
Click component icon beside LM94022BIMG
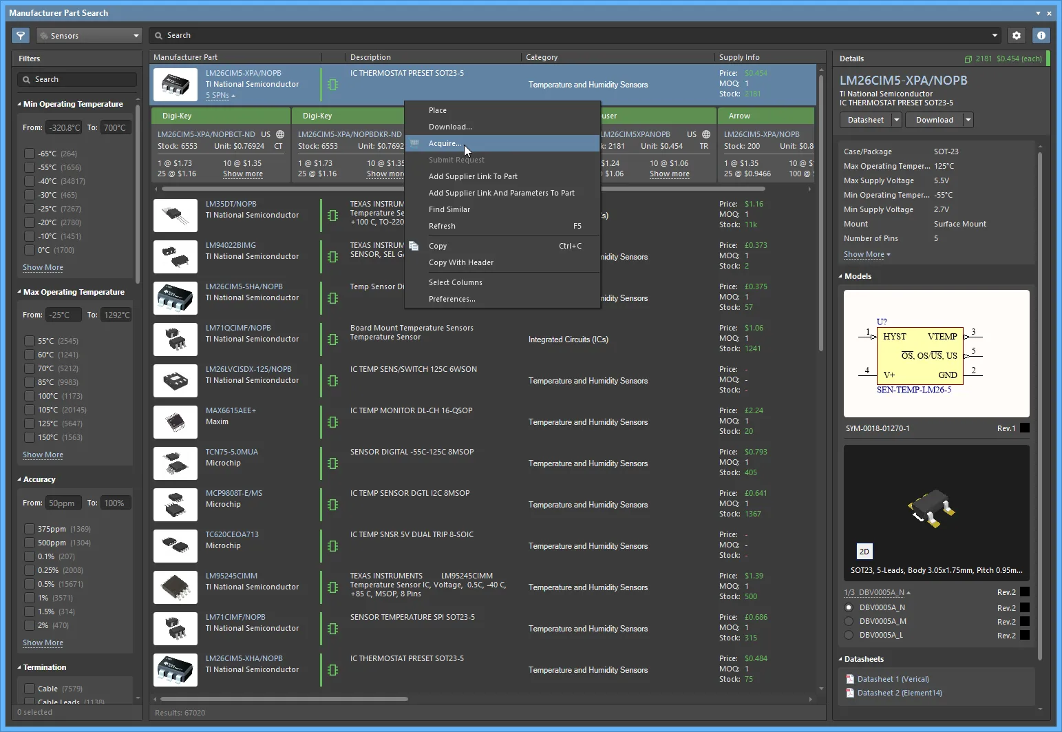(333, 257)
